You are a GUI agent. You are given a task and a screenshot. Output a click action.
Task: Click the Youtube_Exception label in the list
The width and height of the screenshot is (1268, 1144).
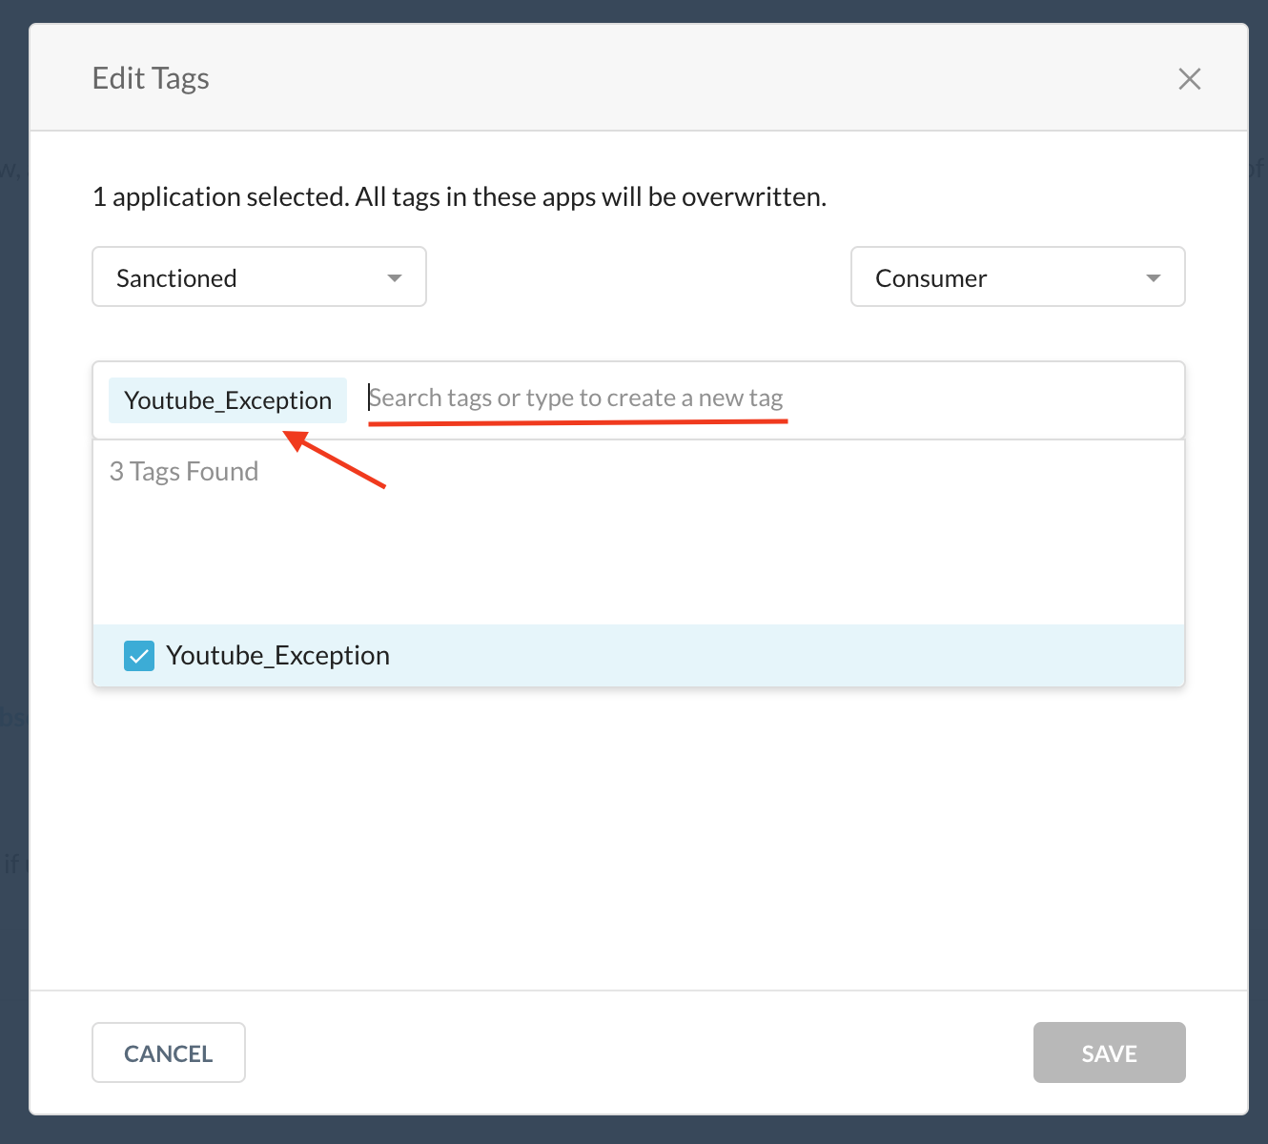[x=277, y=656]
